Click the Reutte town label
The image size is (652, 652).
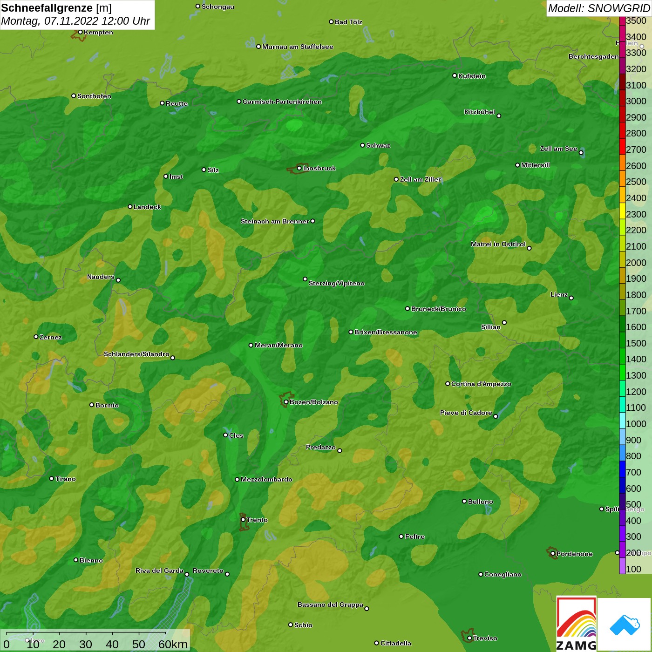[177, 103]
